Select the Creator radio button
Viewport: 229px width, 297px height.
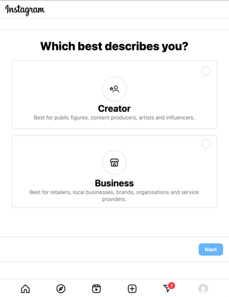(x=206, y=71)
